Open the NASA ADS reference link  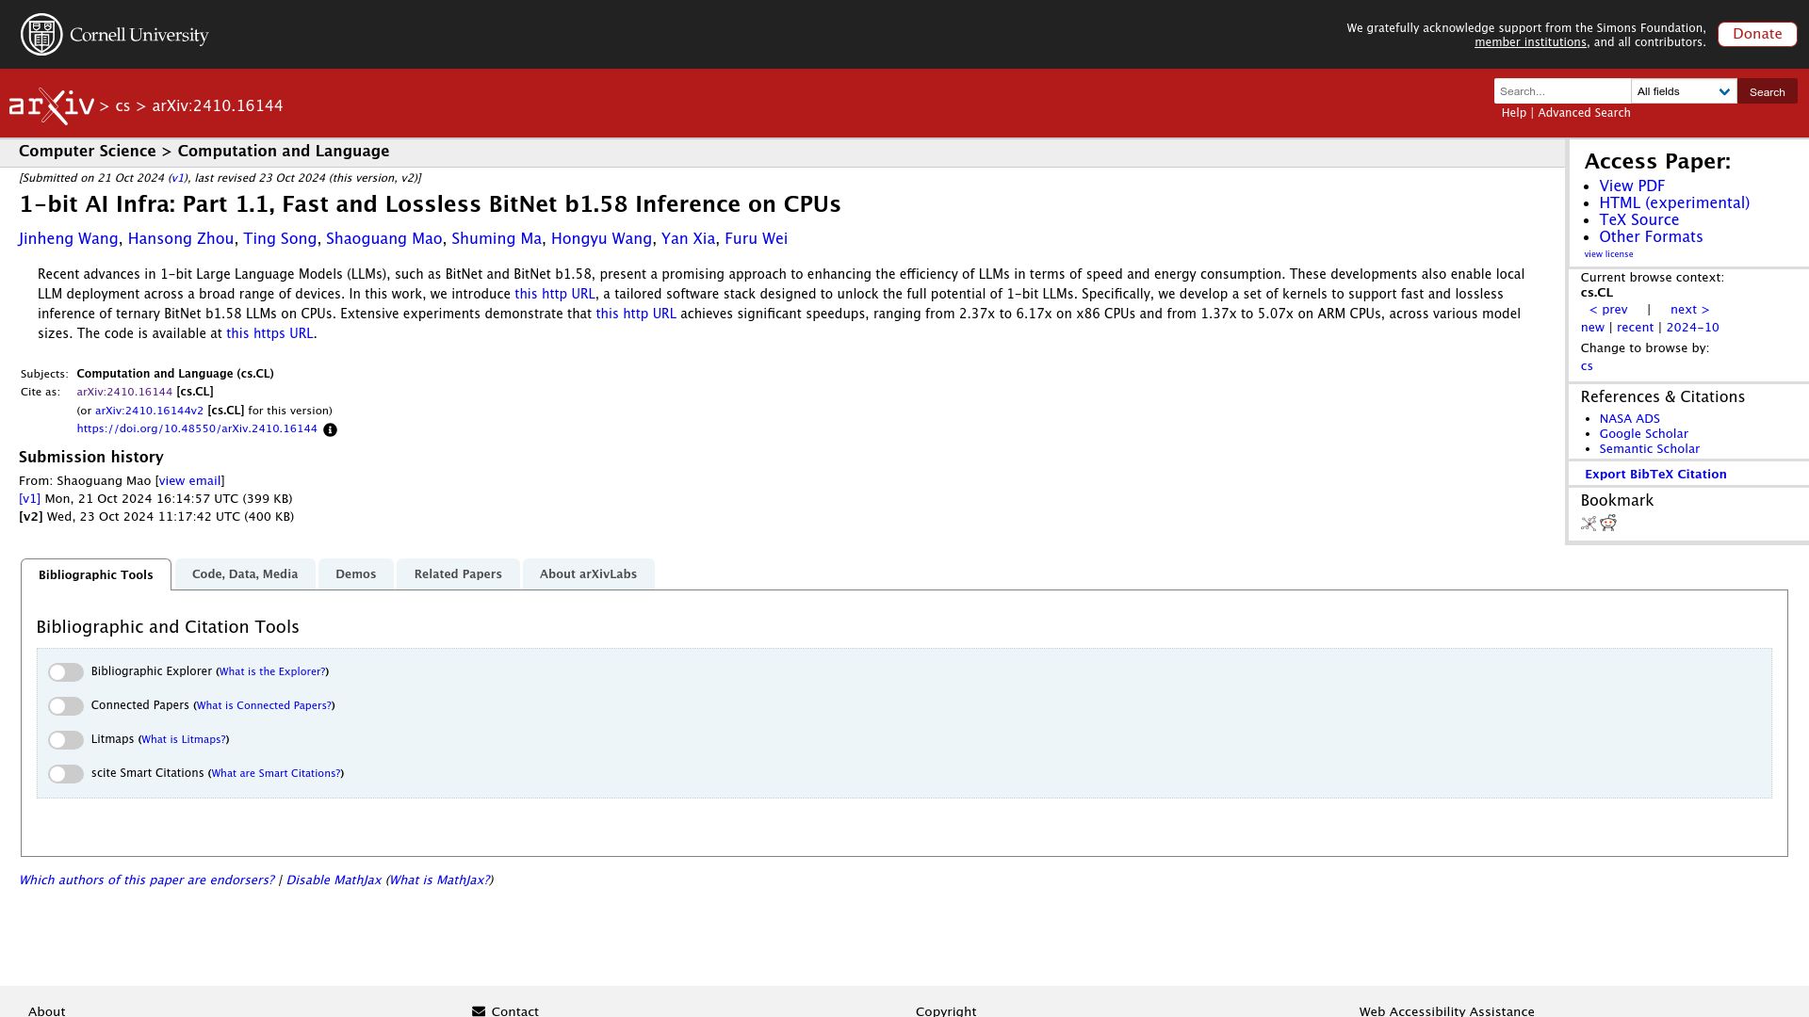tap(1629, 419)
